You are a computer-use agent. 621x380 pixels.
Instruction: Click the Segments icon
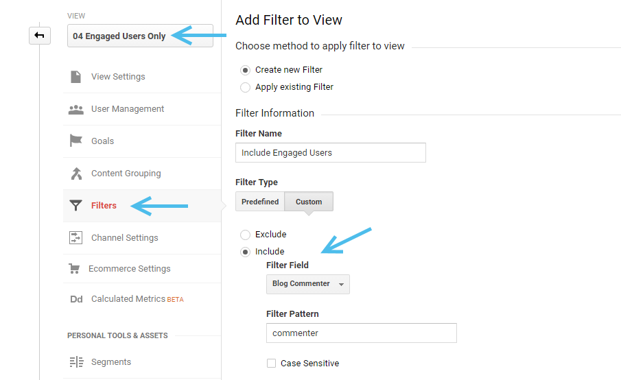[76, 361]
